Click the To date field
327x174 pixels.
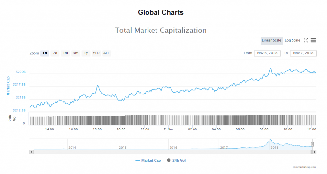[303, 53]
